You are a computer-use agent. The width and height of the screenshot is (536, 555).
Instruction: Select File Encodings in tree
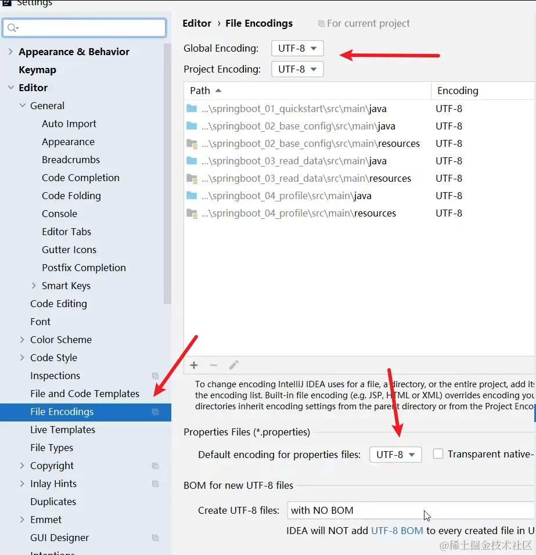click(x=85, y=412)
